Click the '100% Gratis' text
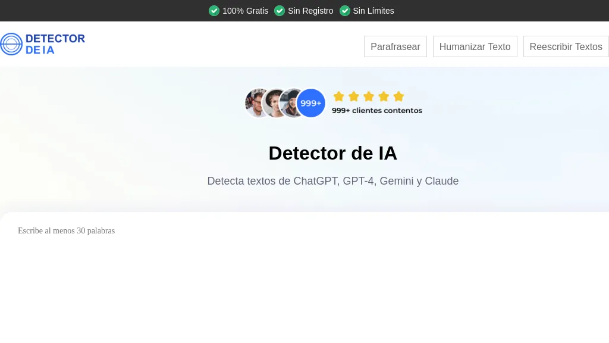The image size is (609, 343). [x=246, y=11]
